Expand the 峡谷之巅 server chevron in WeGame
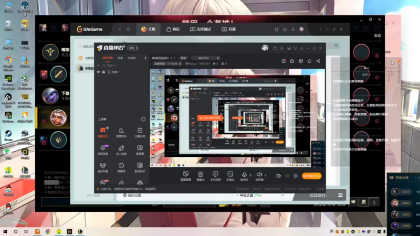420x236 pixels. click(x=282, y=195)
